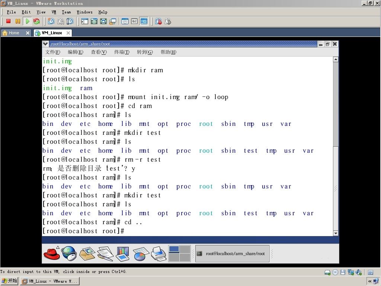Show the VM summary view icon

(x=125, y=21)
